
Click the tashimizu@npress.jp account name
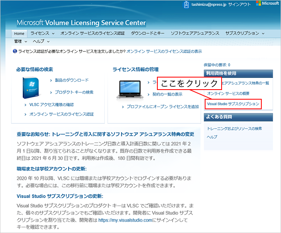(x=209, y=4)
